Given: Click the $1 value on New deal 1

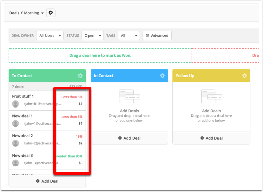Looking at the screenshot, I should [x=80, y=123].
